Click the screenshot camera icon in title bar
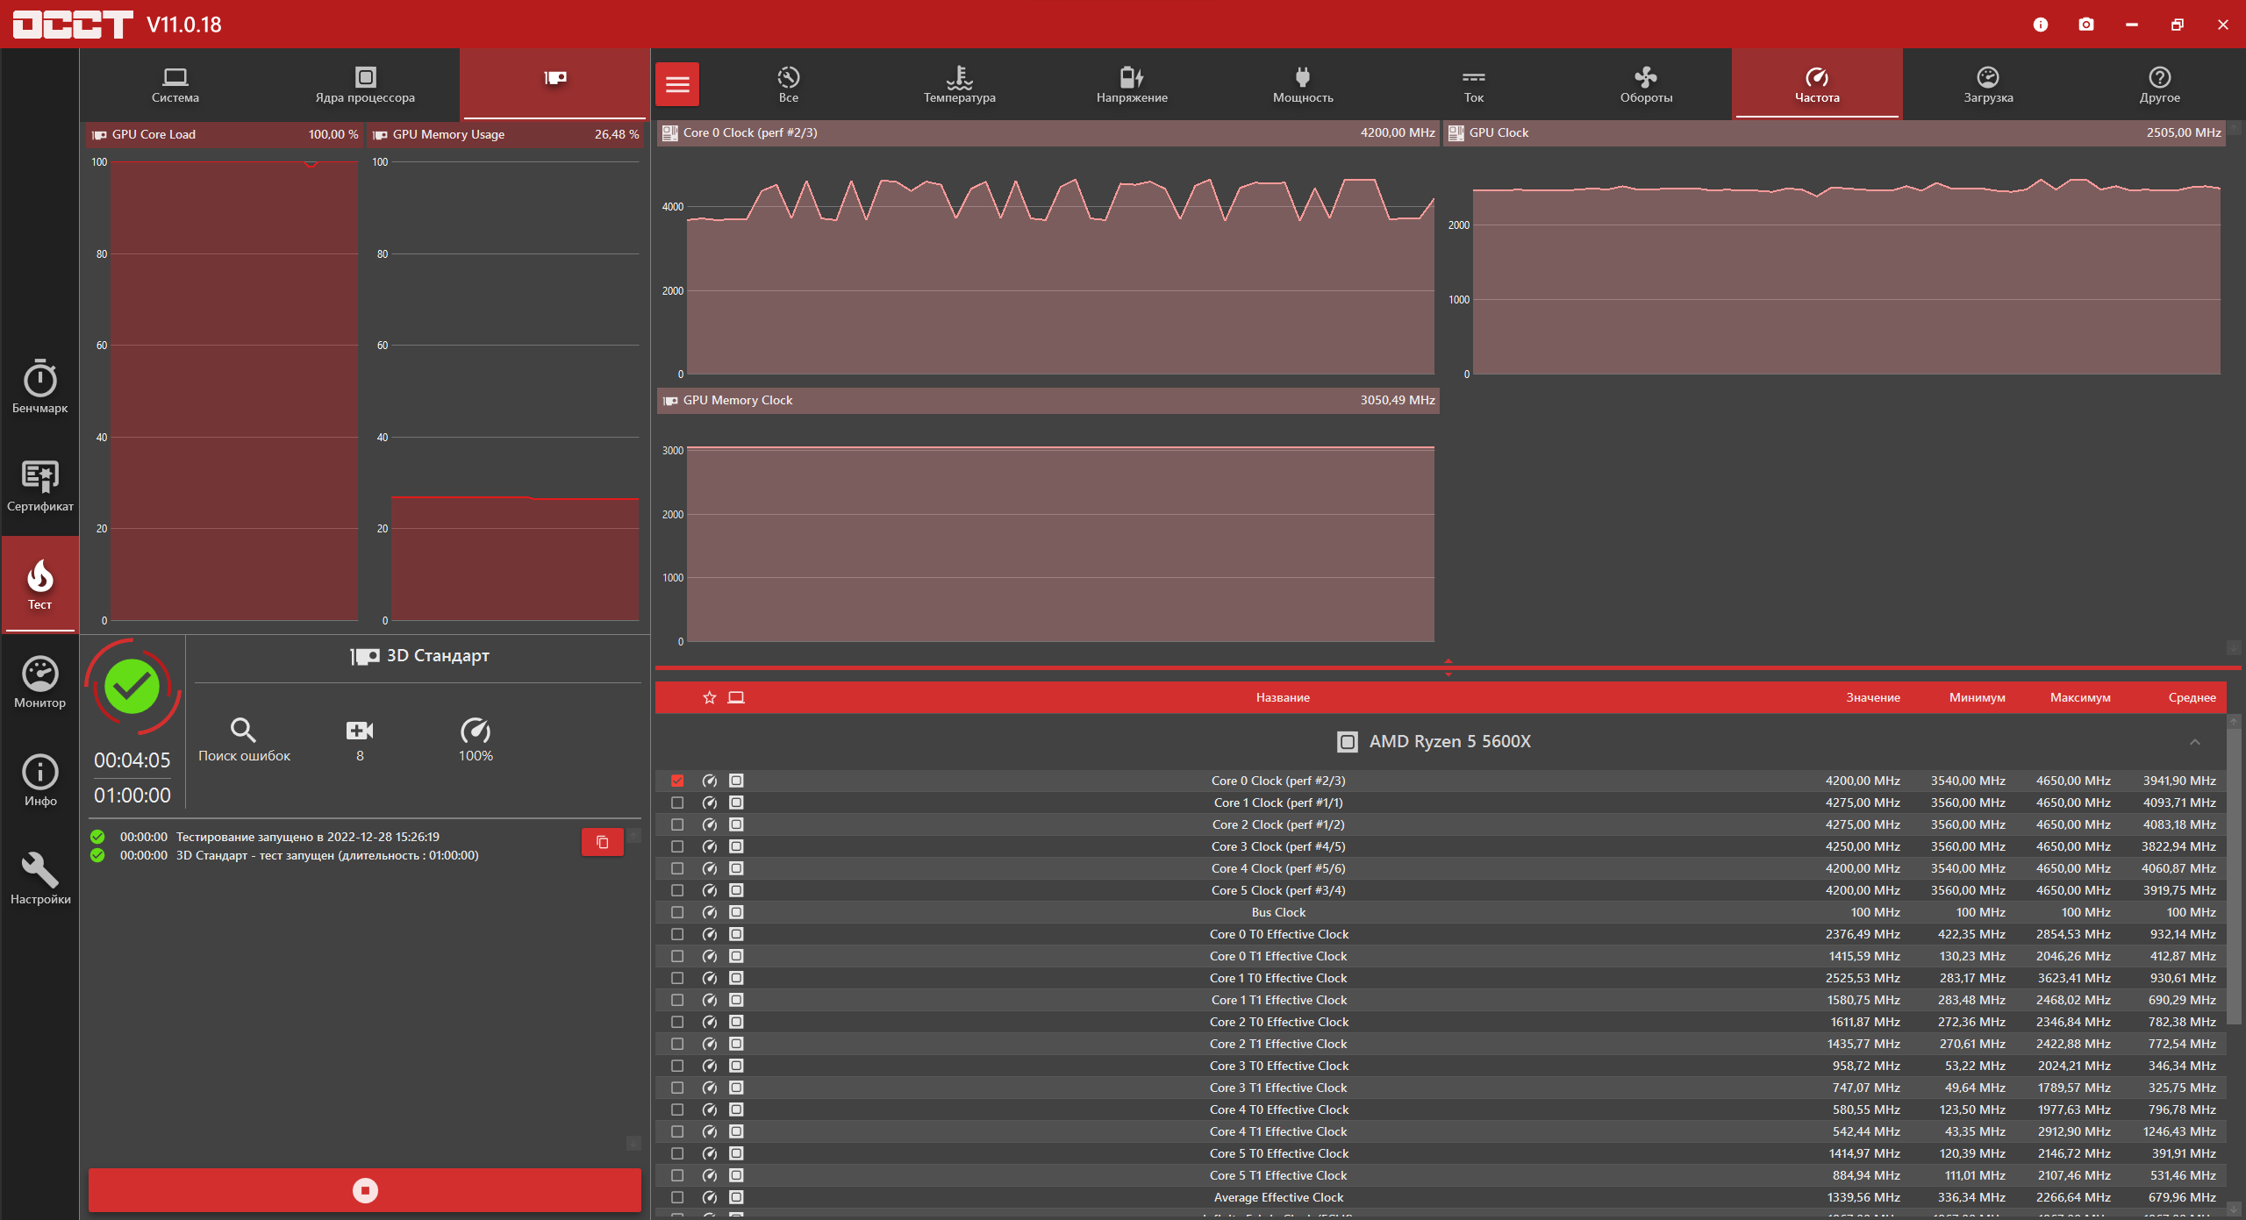Screen dimensions: 2246x1220 point(2086,25)
